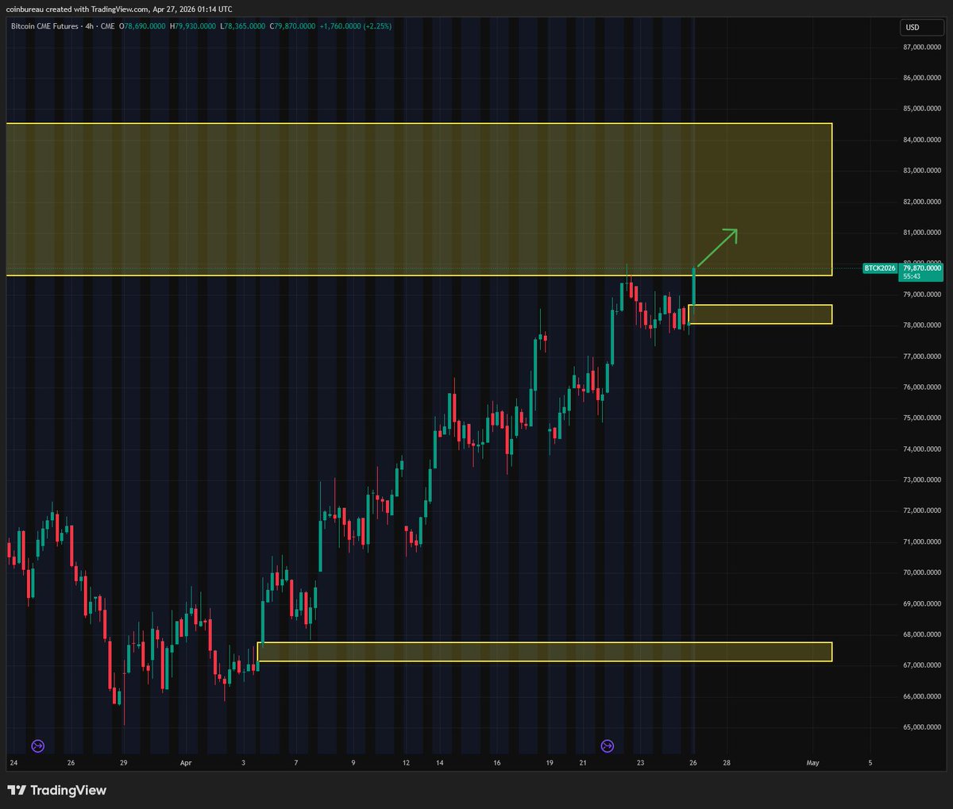
Task: Click the 65,000.0000 price axis label
Action: pyautogui.click(x=922, y=727)
